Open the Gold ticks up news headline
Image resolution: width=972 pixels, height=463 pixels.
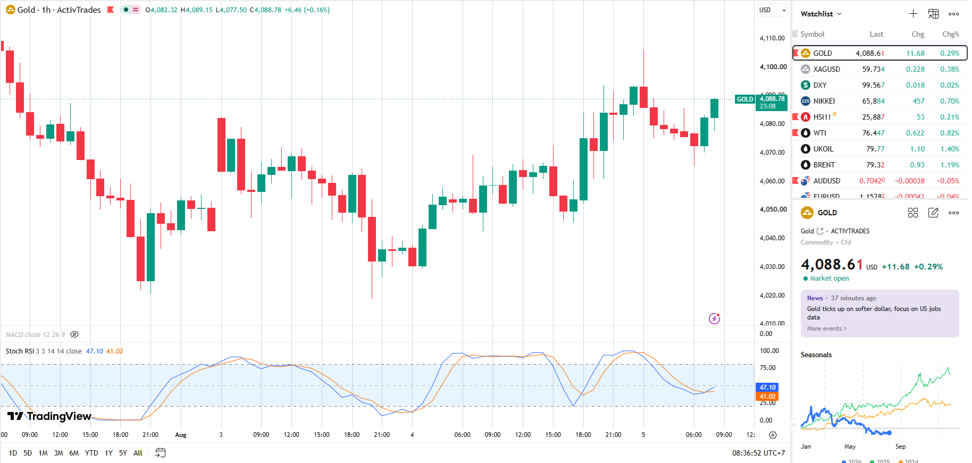[x=874, y=313]
